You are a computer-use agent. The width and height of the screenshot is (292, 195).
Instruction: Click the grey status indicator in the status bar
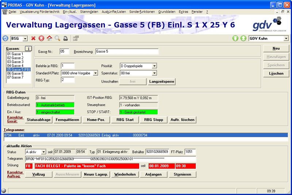click(x=4, y=191)
